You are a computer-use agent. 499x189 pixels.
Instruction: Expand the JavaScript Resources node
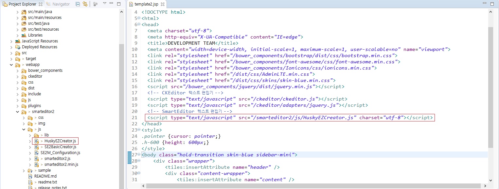[11, 41]
